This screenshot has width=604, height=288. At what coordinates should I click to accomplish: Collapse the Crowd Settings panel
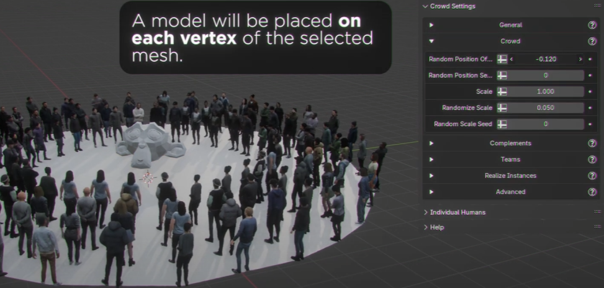point(425,6)
